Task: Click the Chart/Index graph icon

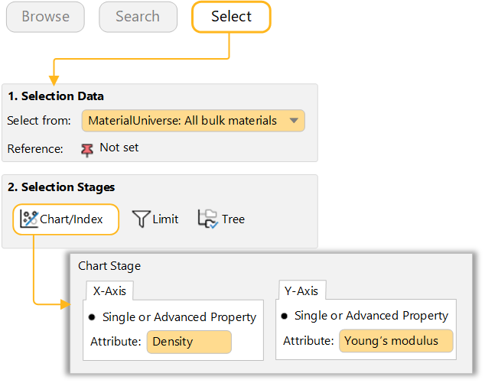Action: click(29, 219)
